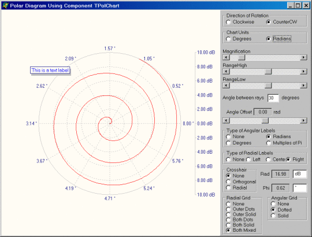Image resolution: width=312 pixels, height=237 pixels.
Task: Click the dB unit field next to Rad
Action: click(300, 174)
